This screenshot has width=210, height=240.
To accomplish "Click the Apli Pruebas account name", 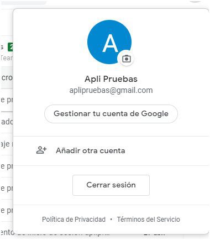I will point(111,79).
